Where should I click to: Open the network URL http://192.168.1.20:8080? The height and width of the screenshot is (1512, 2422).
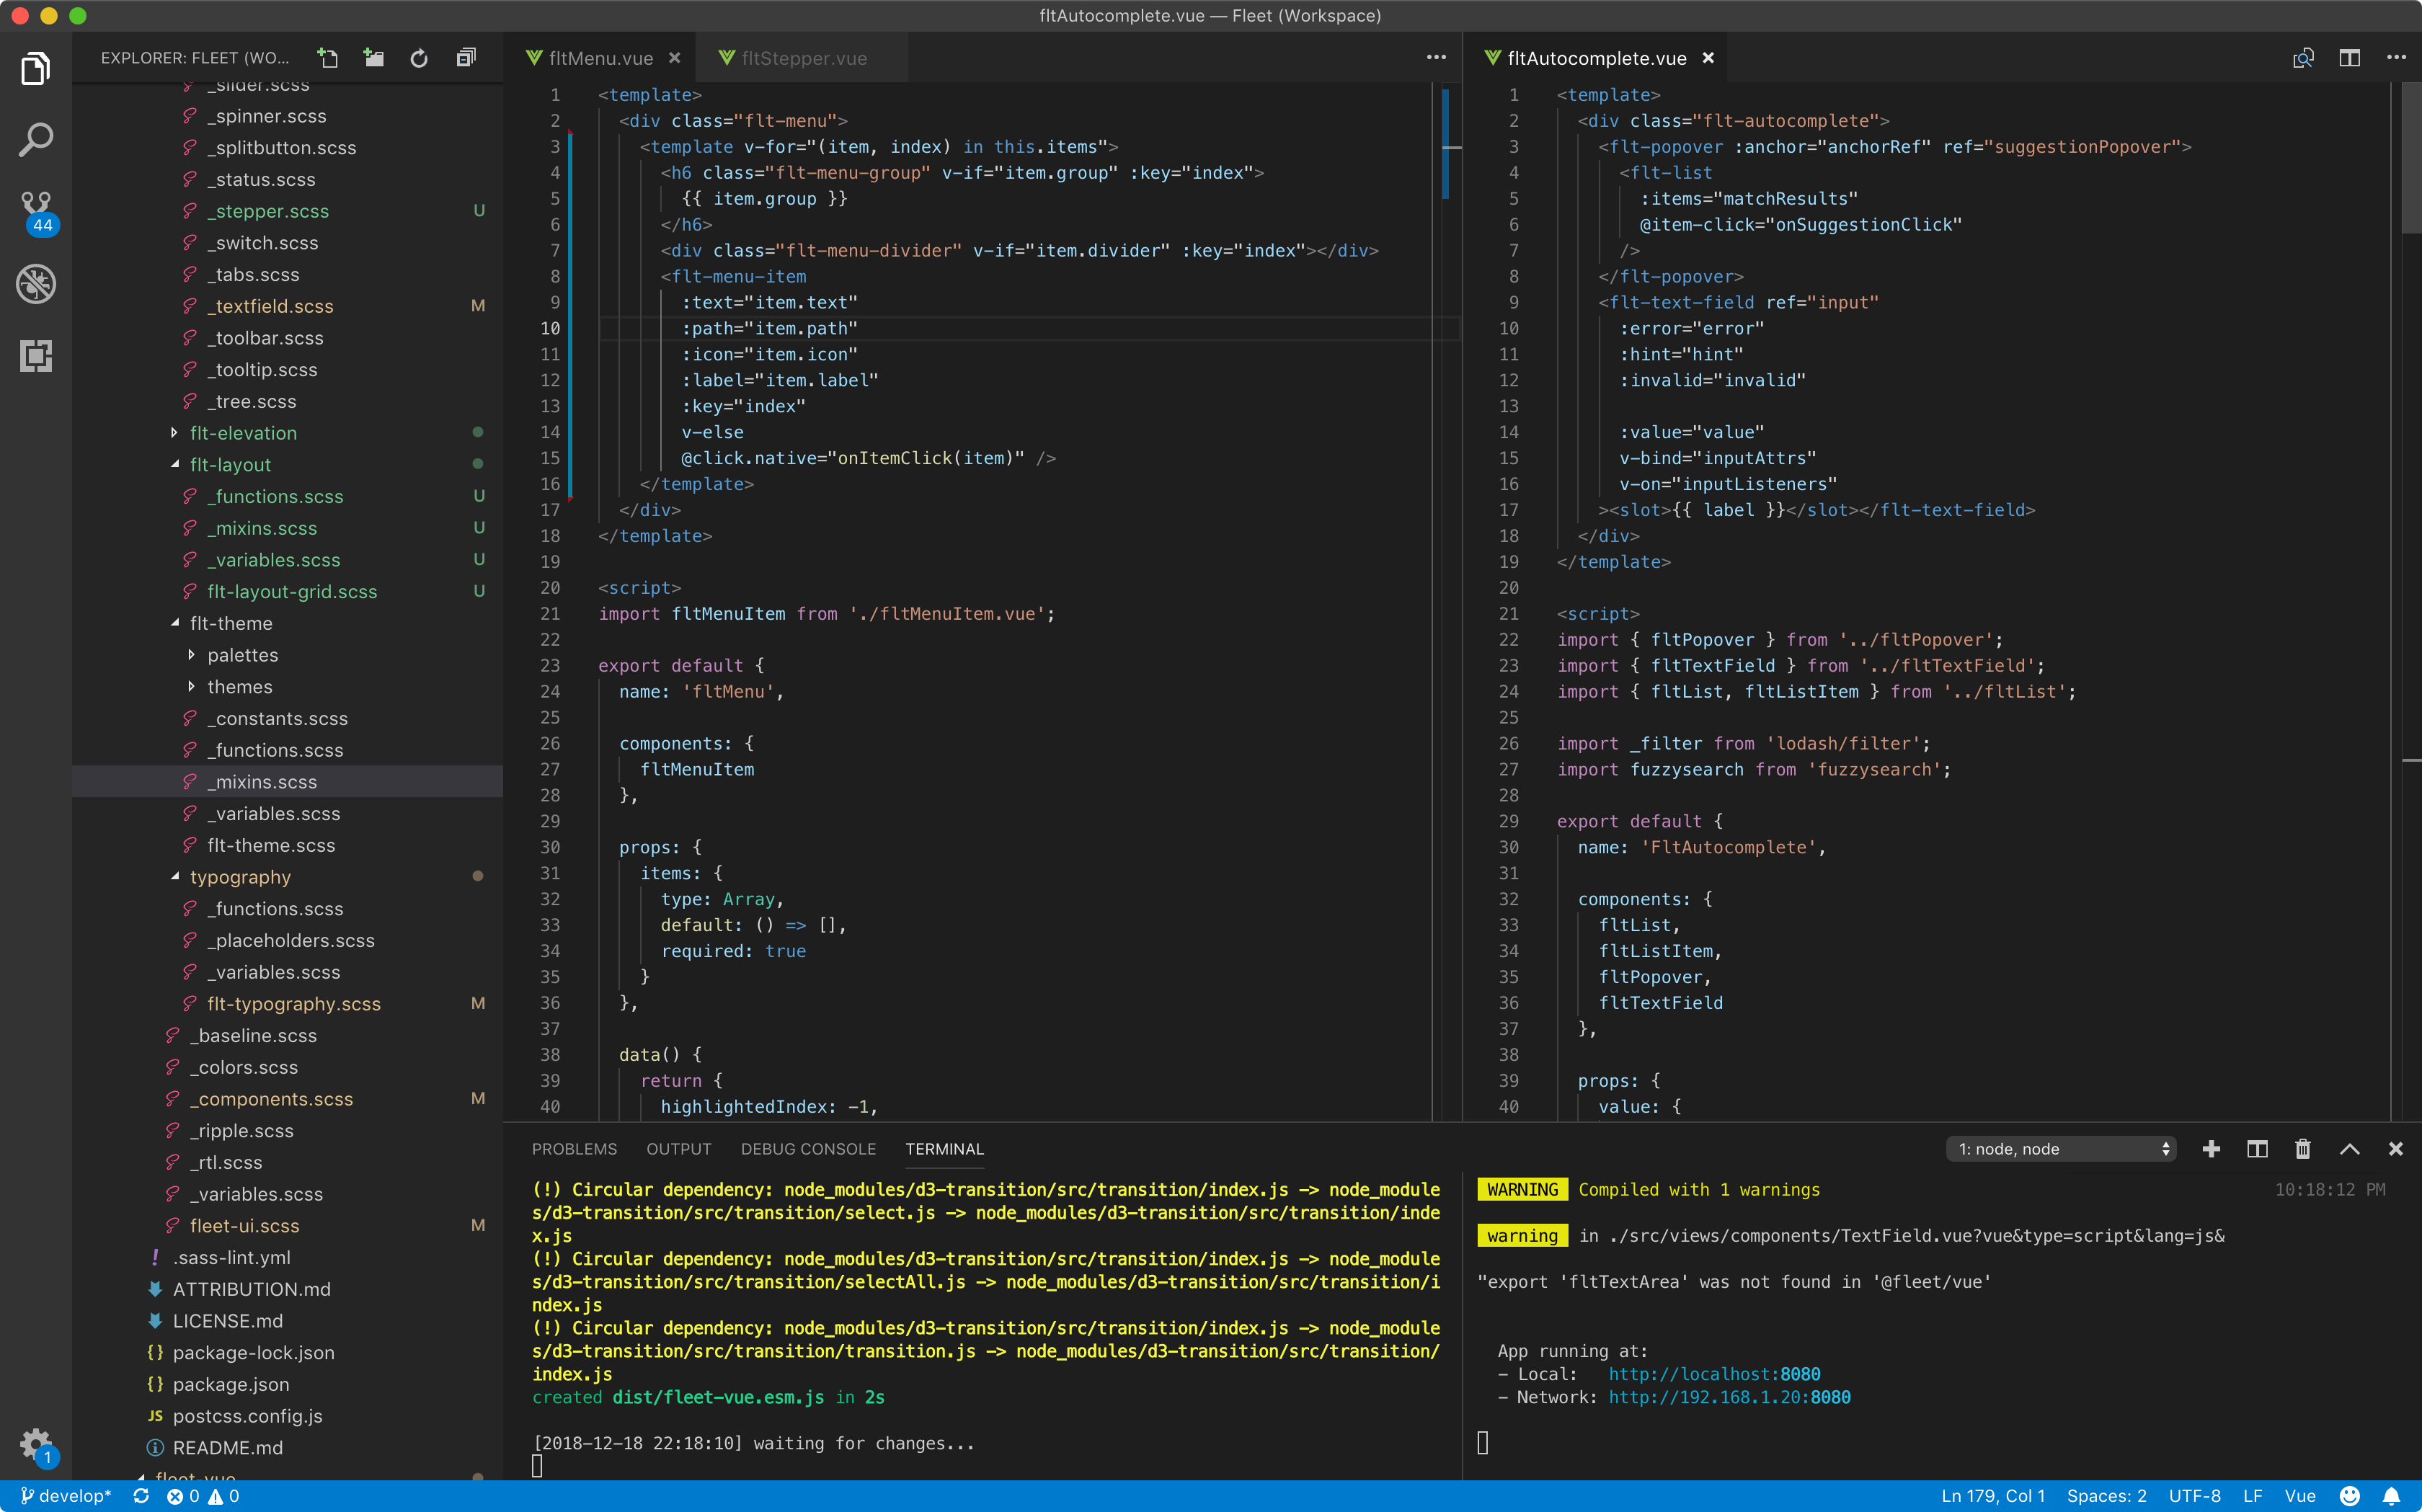coord(1729,1397)
